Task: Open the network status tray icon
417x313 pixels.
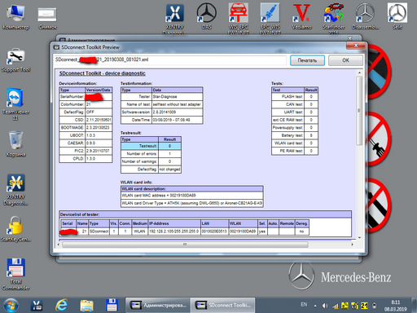Action: (336, 306)
